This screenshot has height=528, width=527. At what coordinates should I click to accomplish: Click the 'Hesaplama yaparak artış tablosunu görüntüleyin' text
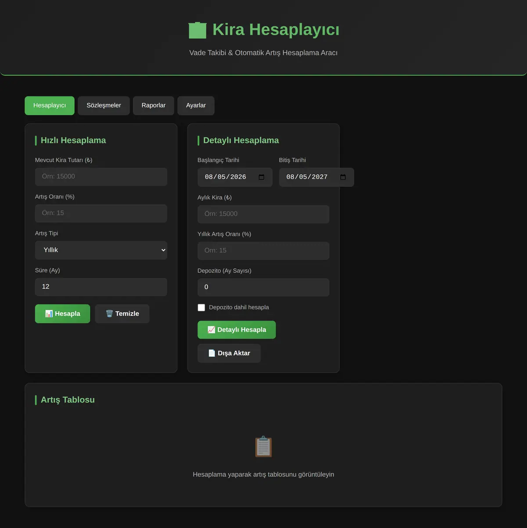tap(263, 474)
